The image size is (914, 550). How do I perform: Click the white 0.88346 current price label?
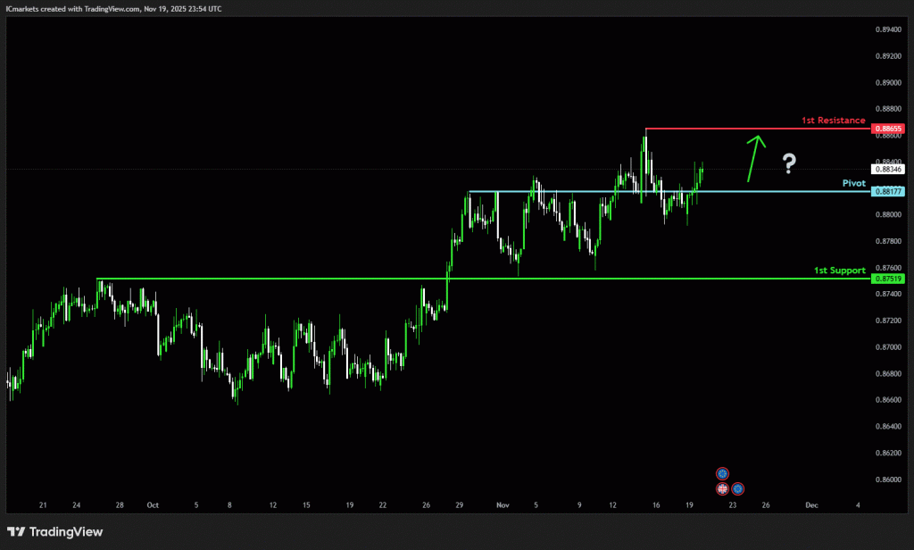889,169
